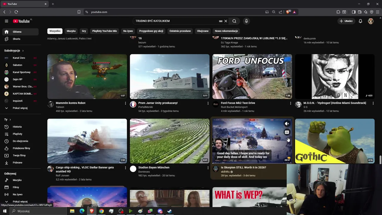Click the Brave Shields lion icon

point(288,12)
